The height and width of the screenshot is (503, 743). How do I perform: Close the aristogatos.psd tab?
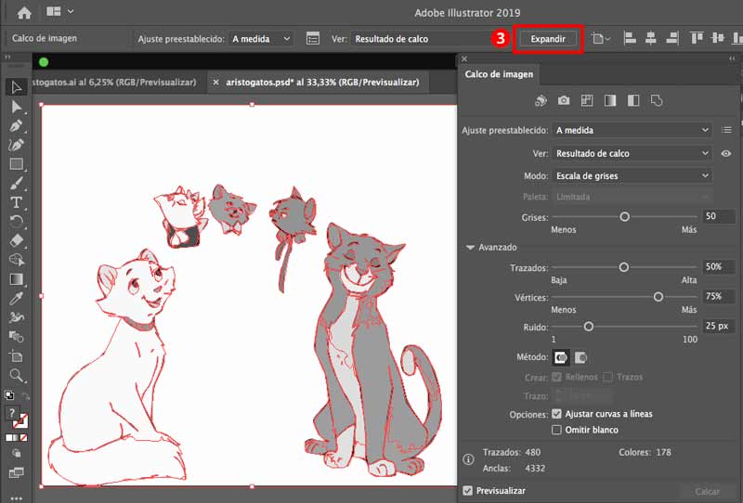coord(215,82)
